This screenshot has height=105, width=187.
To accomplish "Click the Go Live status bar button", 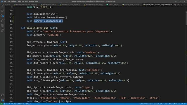I will (177, 104).
